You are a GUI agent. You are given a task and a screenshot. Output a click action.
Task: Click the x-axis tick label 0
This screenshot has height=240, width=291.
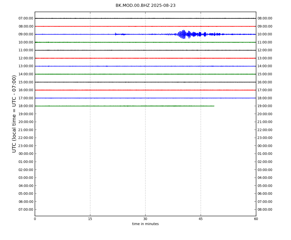35,219
